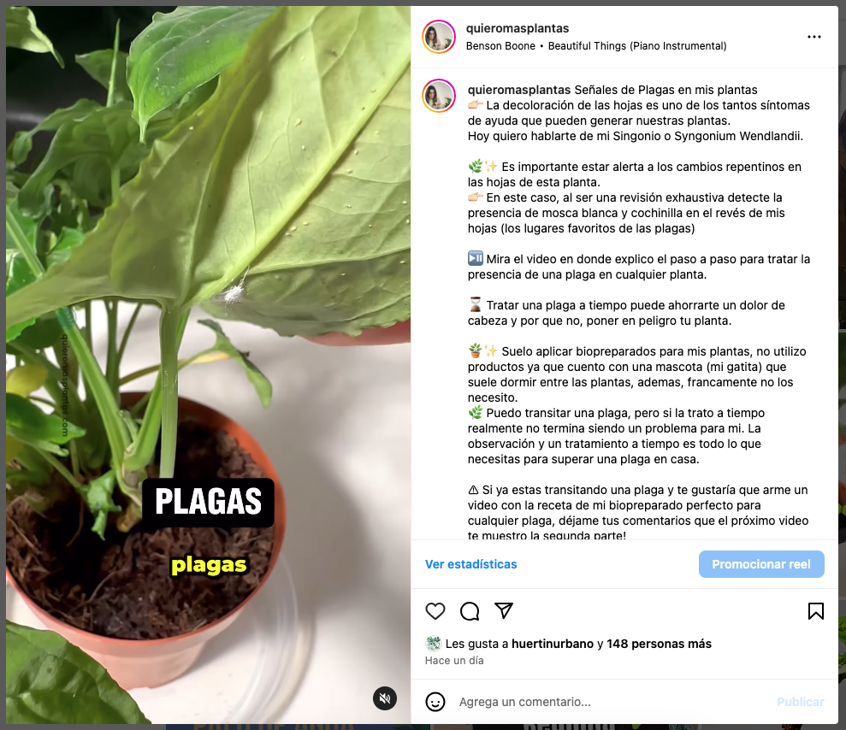Click the quieromasplantas name in caption
This screenshot has height=730, width=846.
(518, 90)
